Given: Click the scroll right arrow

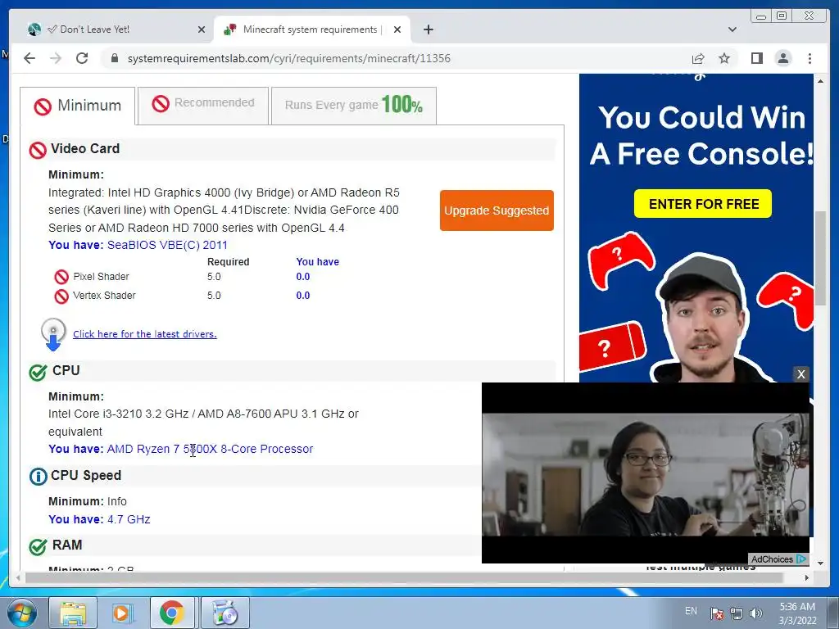Looking at the screenshot, I should coord(807,577).
